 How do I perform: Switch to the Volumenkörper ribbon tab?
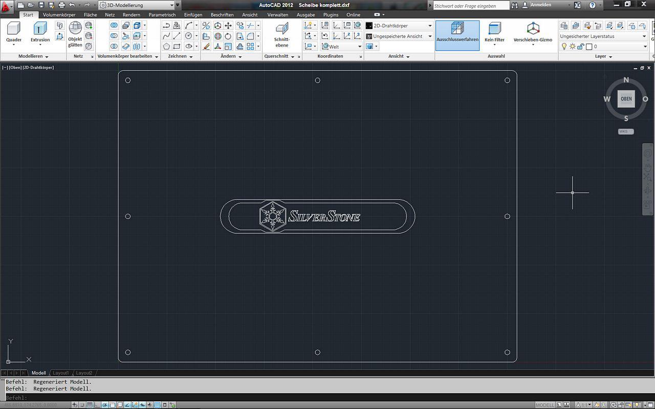pos(59,15)
